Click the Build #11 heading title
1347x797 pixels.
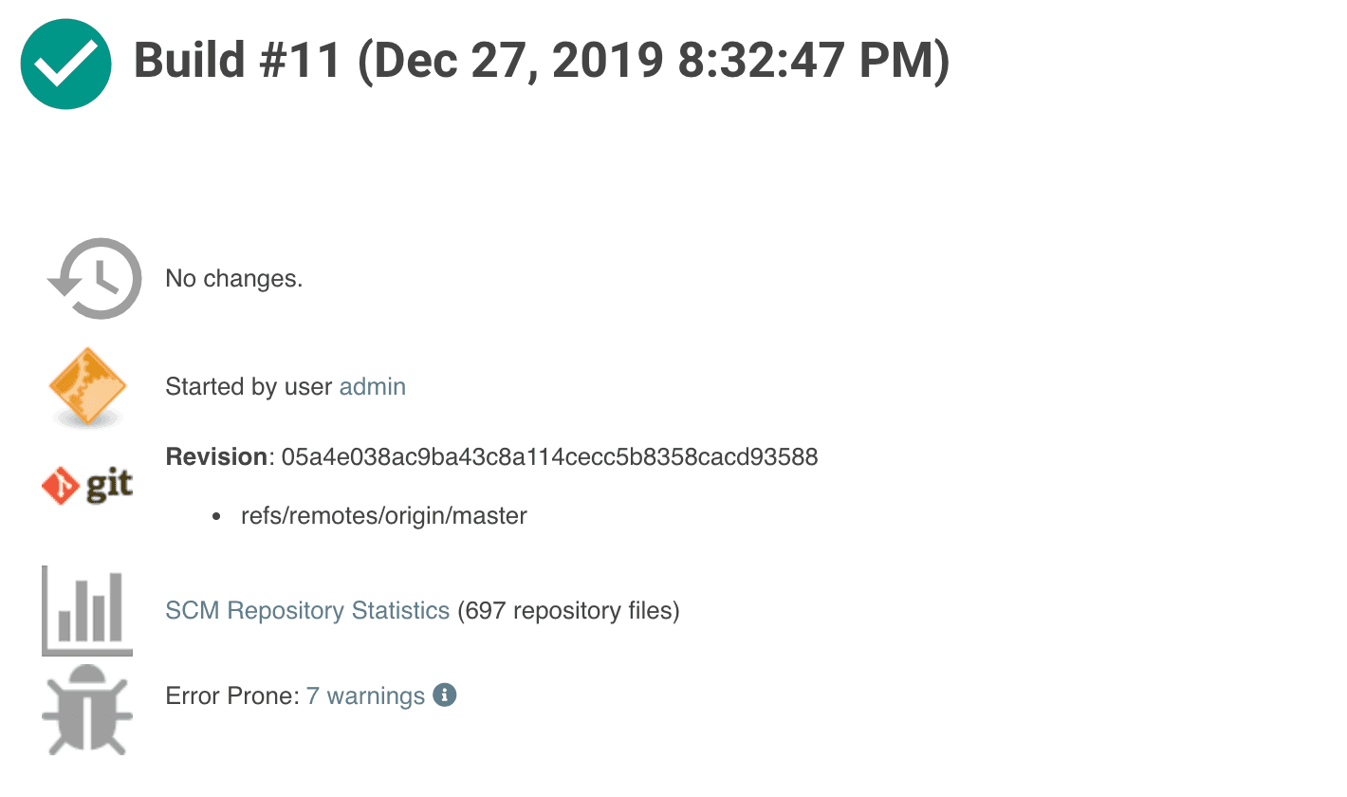coord(237,62)
